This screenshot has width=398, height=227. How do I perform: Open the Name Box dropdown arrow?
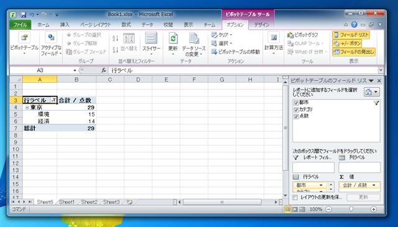click(x=75, y=70)
